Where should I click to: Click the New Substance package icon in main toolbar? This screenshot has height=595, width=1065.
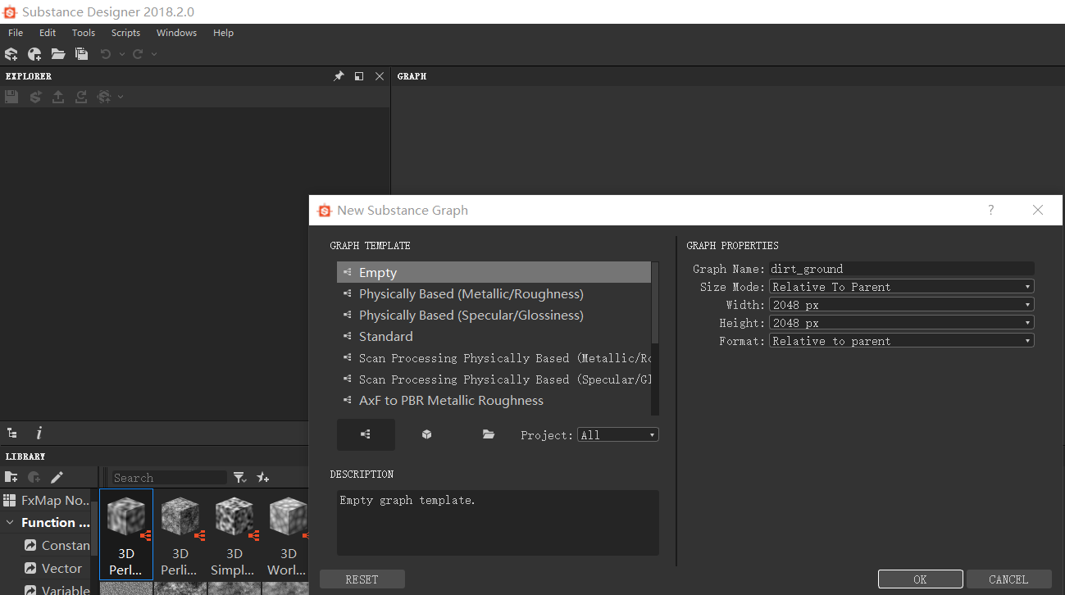click(x=11, y=54)
